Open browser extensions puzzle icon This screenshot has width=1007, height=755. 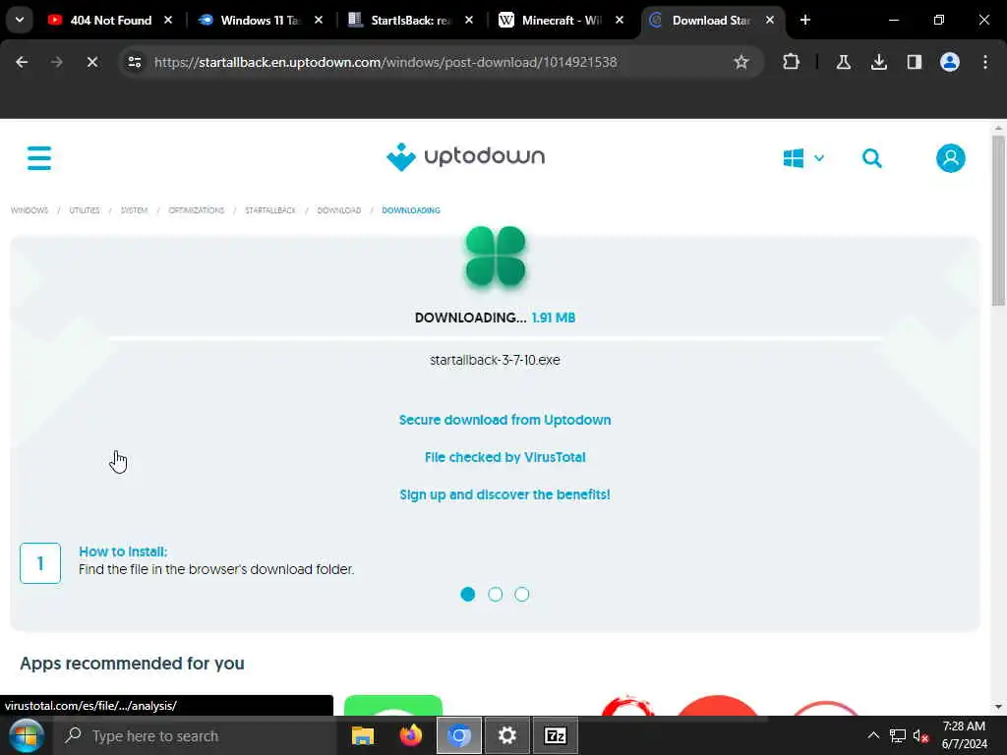[792, 62]
